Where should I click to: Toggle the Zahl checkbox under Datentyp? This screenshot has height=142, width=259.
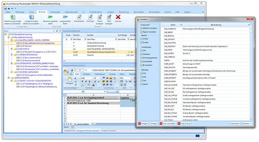coord(141,77)
